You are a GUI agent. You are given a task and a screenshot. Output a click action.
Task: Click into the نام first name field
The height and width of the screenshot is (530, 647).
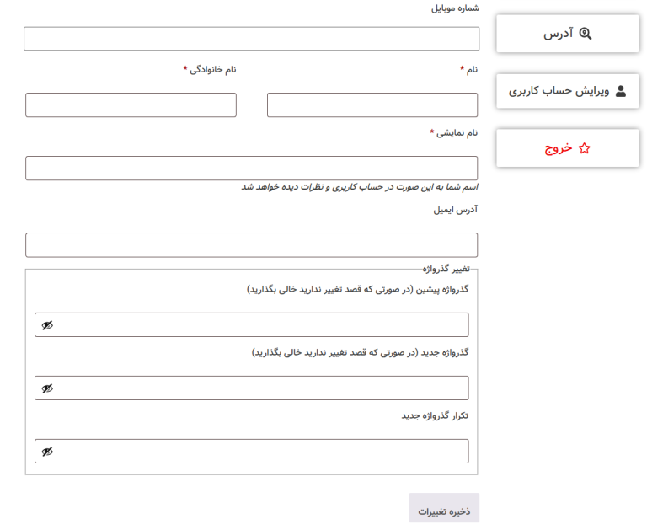pos(372,104)
